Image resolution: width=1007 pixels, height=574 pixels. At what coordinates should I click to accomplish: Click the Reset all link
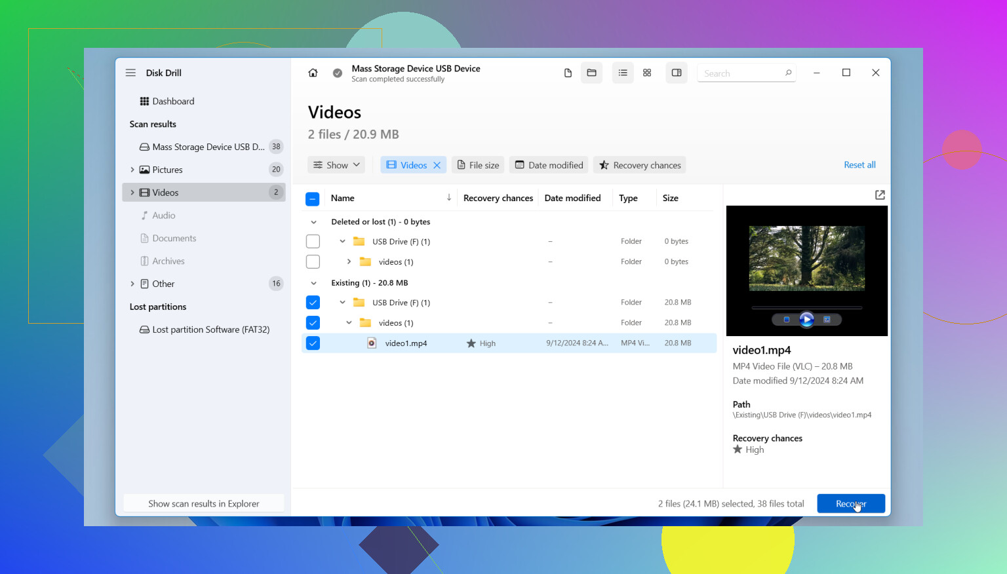859,164
